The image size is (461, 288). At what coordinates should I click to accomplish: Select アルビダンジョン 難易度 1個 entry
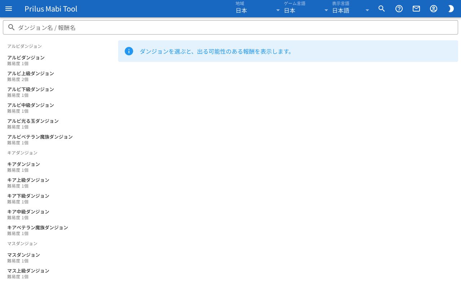[x=58, y=60]
